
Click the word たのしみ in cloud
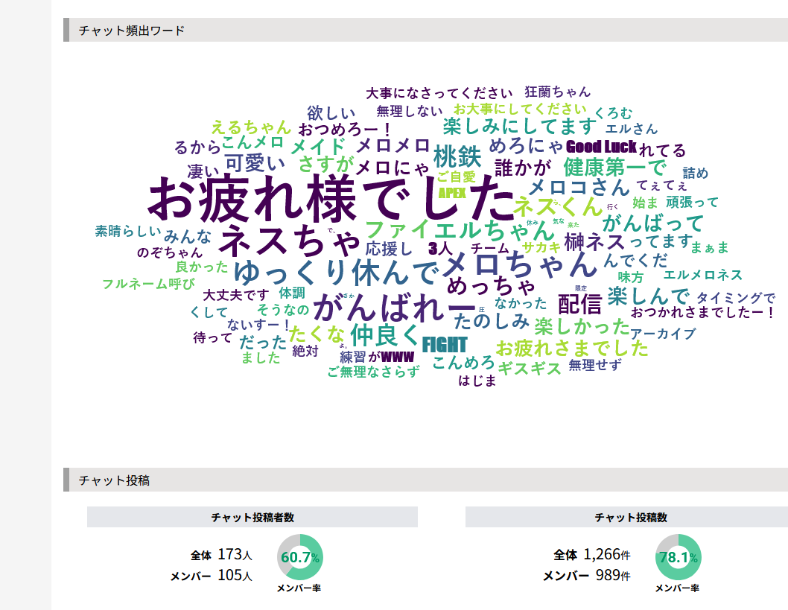492,321
